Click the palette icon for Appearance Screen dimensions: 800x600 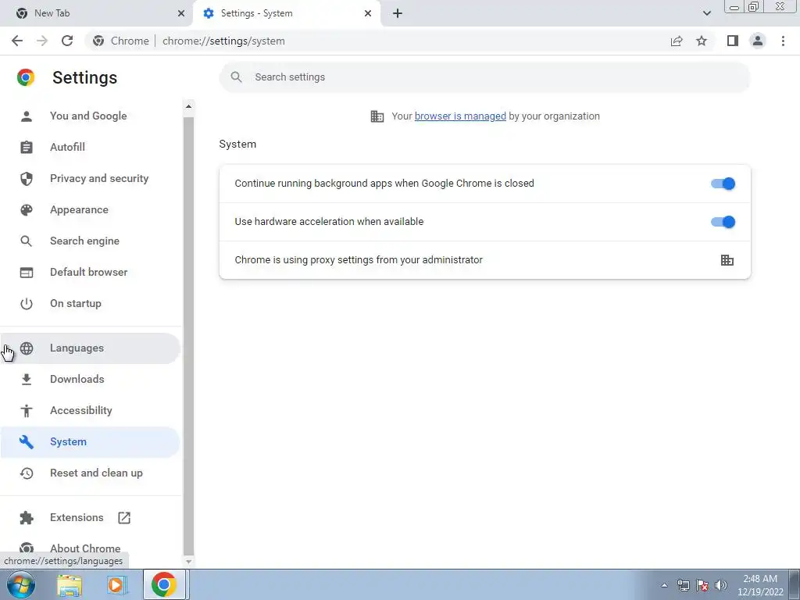tap(27, 209)
